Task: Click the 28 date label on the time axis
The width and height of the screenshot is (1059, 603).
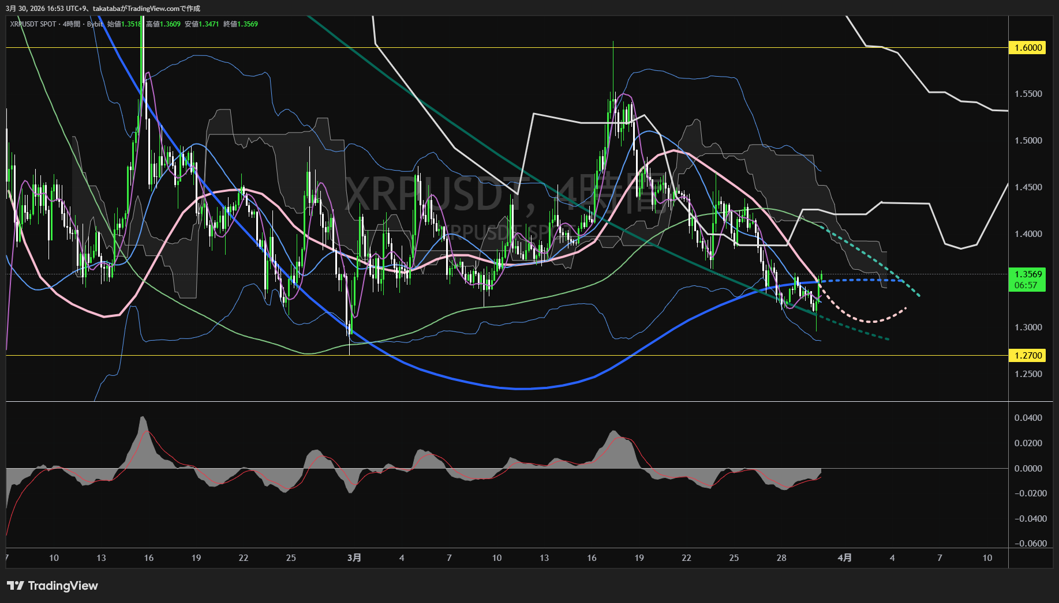Action: [781, 558]
